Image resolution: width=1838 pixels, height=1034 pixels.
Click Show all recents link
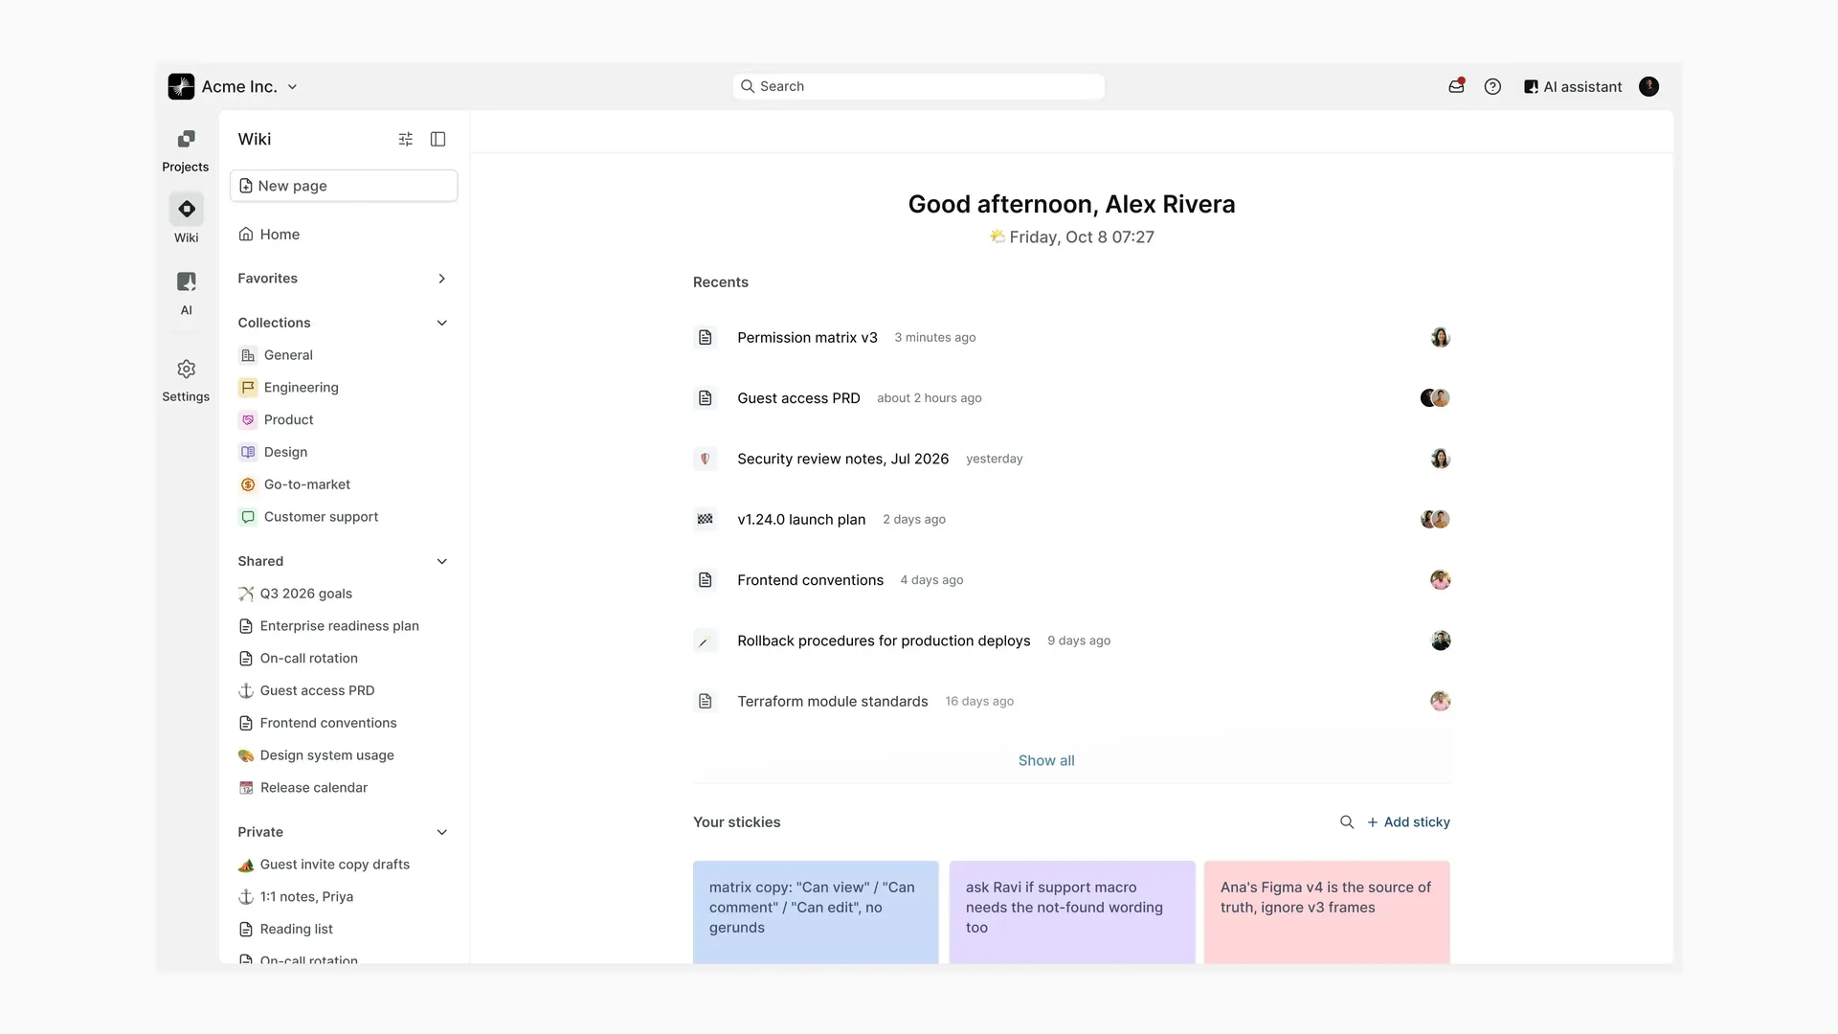(1045, 760)
